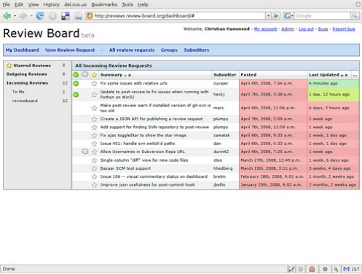The width and height of the screenshot is (362, 274).
Task: Open the 'New Review Request' link
Action: (x=70, y=50)
